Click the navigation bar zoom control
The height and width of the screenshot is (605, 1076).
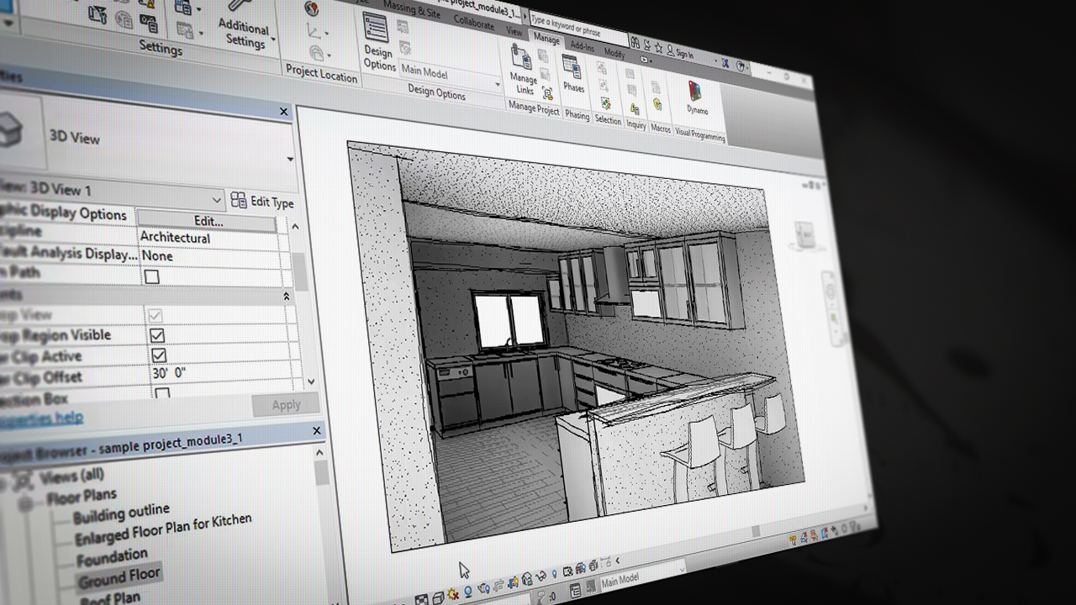835,319
